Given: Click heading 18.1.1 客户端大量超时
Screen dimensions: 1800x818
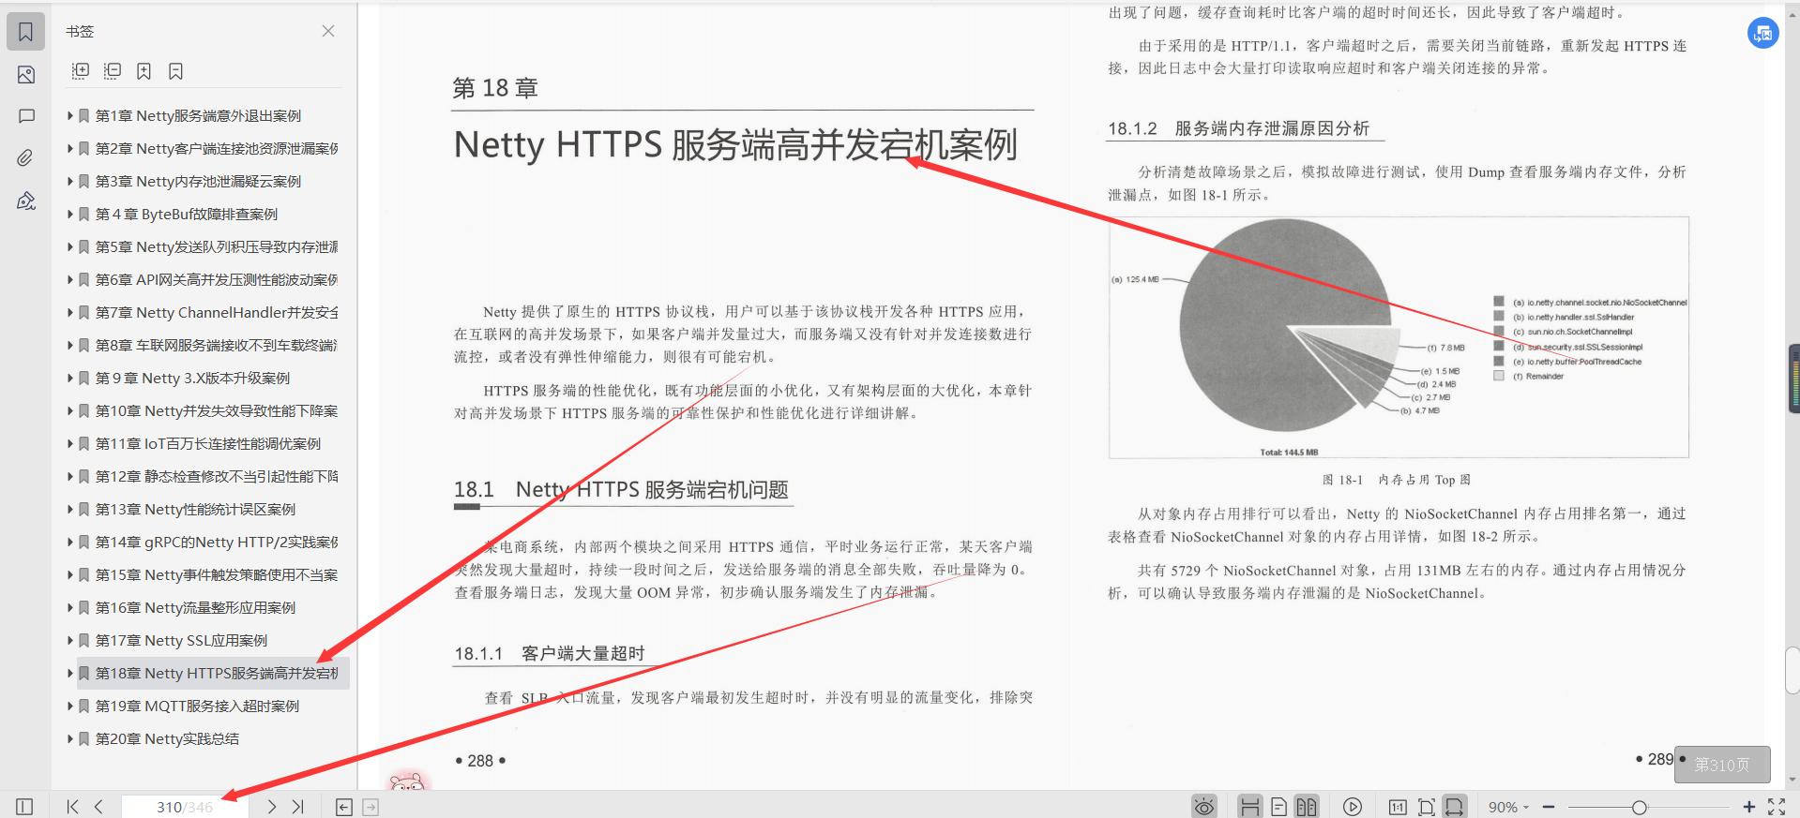Looking at the screenshot, I should (x=550, y=653).
